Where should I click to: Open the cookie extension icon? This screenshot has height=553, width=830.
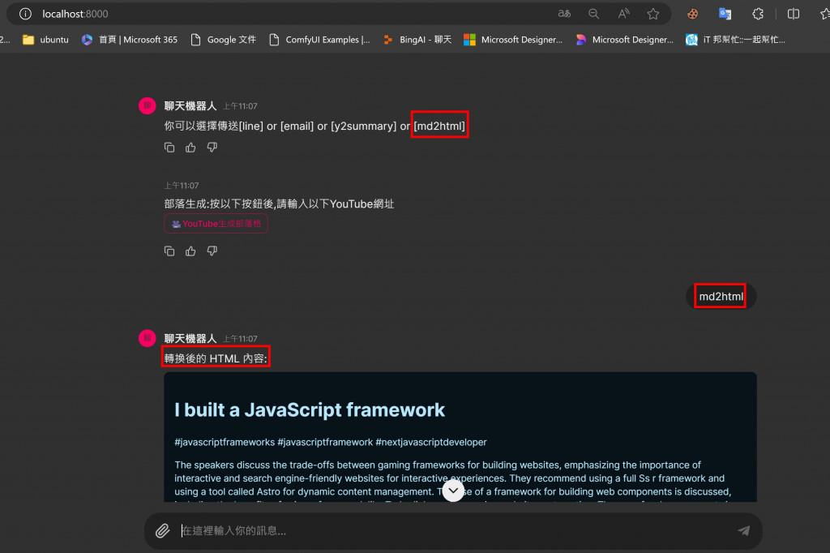pyautogui.click(x=692, y=14)
